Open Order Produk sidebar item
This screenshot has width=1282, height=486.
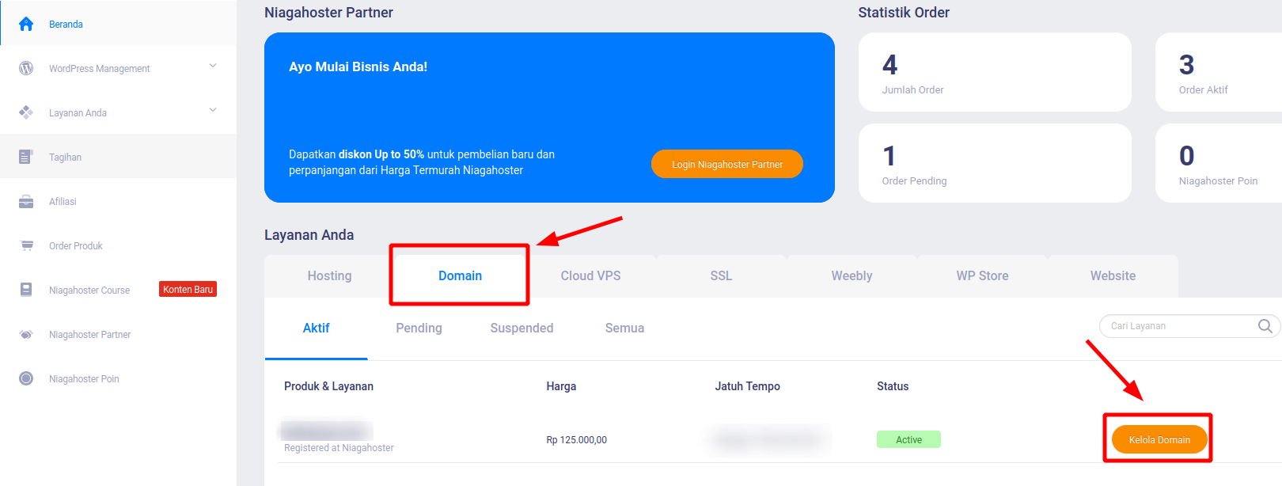(119, 245)
